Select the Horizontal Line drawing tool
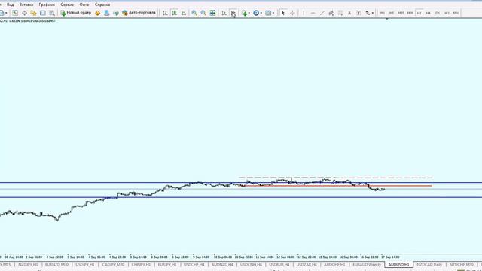The image size is (482, 271). (x=313, y=13)
